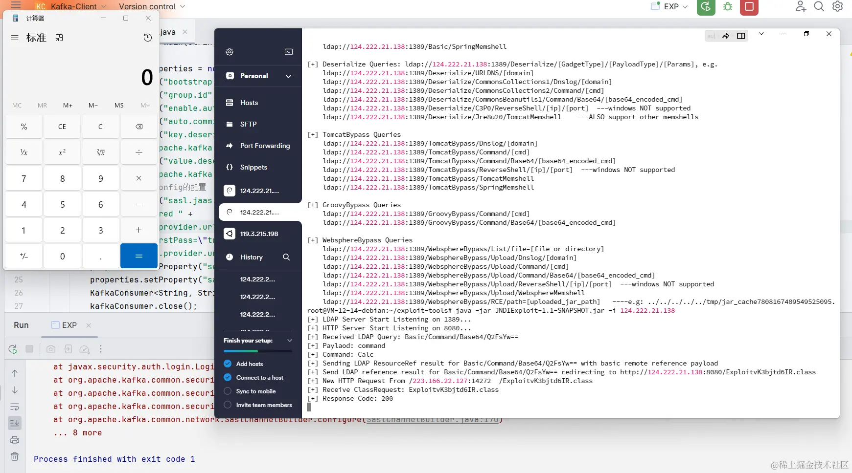Open Kafka-Client project dropdown
The width and height of the screenshot is (852, 473).
(x=71, y=6)
